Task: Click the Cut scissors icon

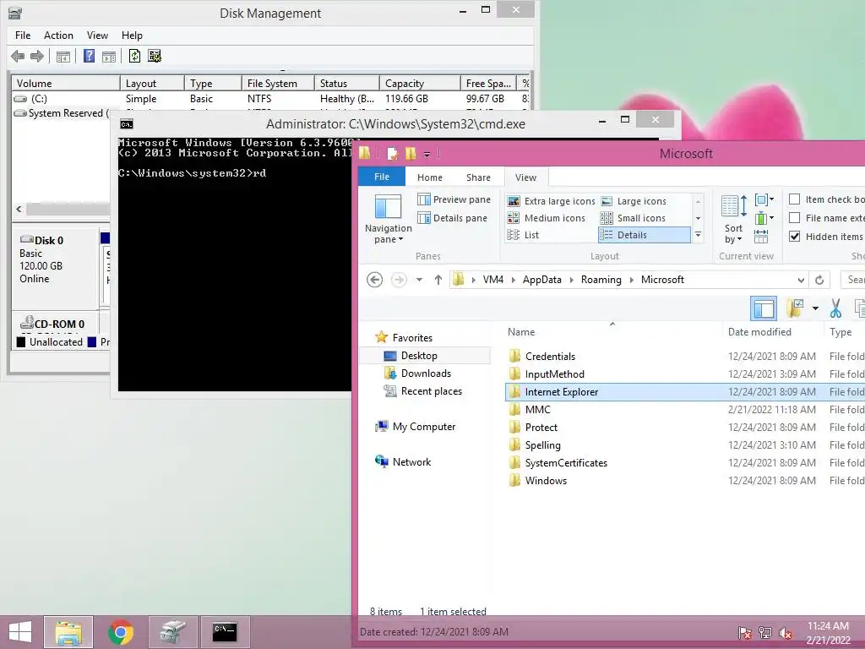Action: click(835, 308)
